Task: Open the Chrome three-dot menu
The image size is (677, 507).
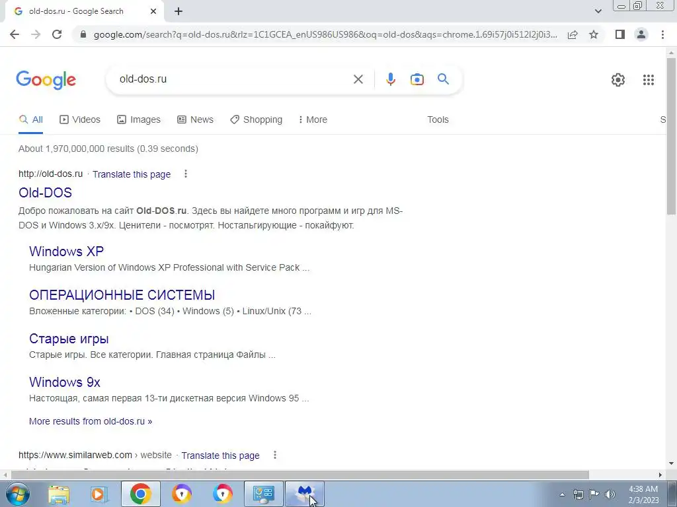Action: coord(662,34)
